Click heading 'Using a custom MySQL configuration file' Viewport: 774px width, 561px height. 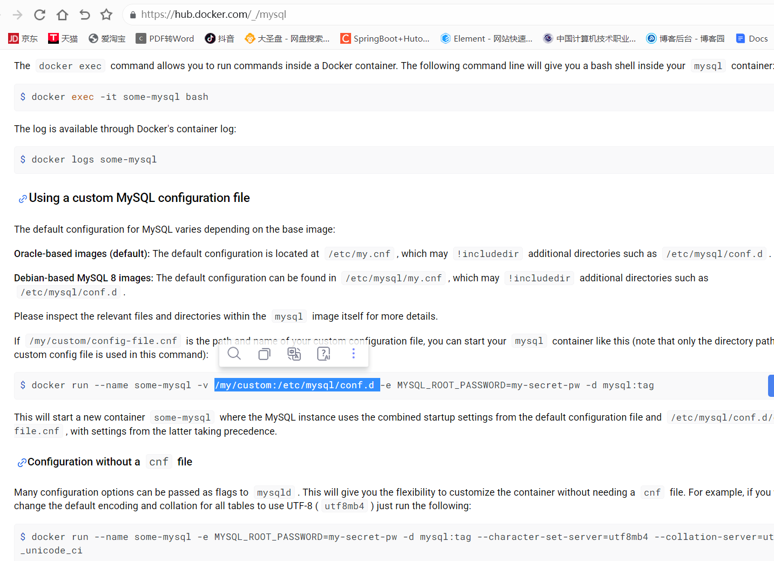(139, 198)
